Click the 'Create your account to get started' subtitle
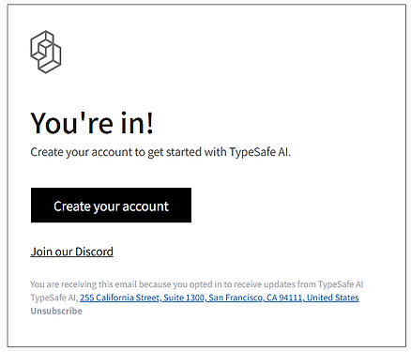411x352 pixels. click(x=160, y=152)
